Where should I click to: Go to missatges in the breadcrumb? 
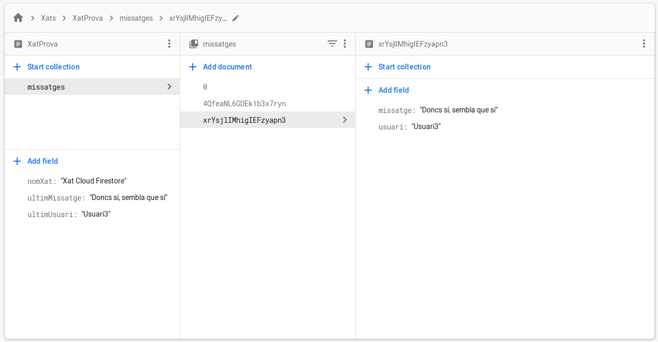136,18
